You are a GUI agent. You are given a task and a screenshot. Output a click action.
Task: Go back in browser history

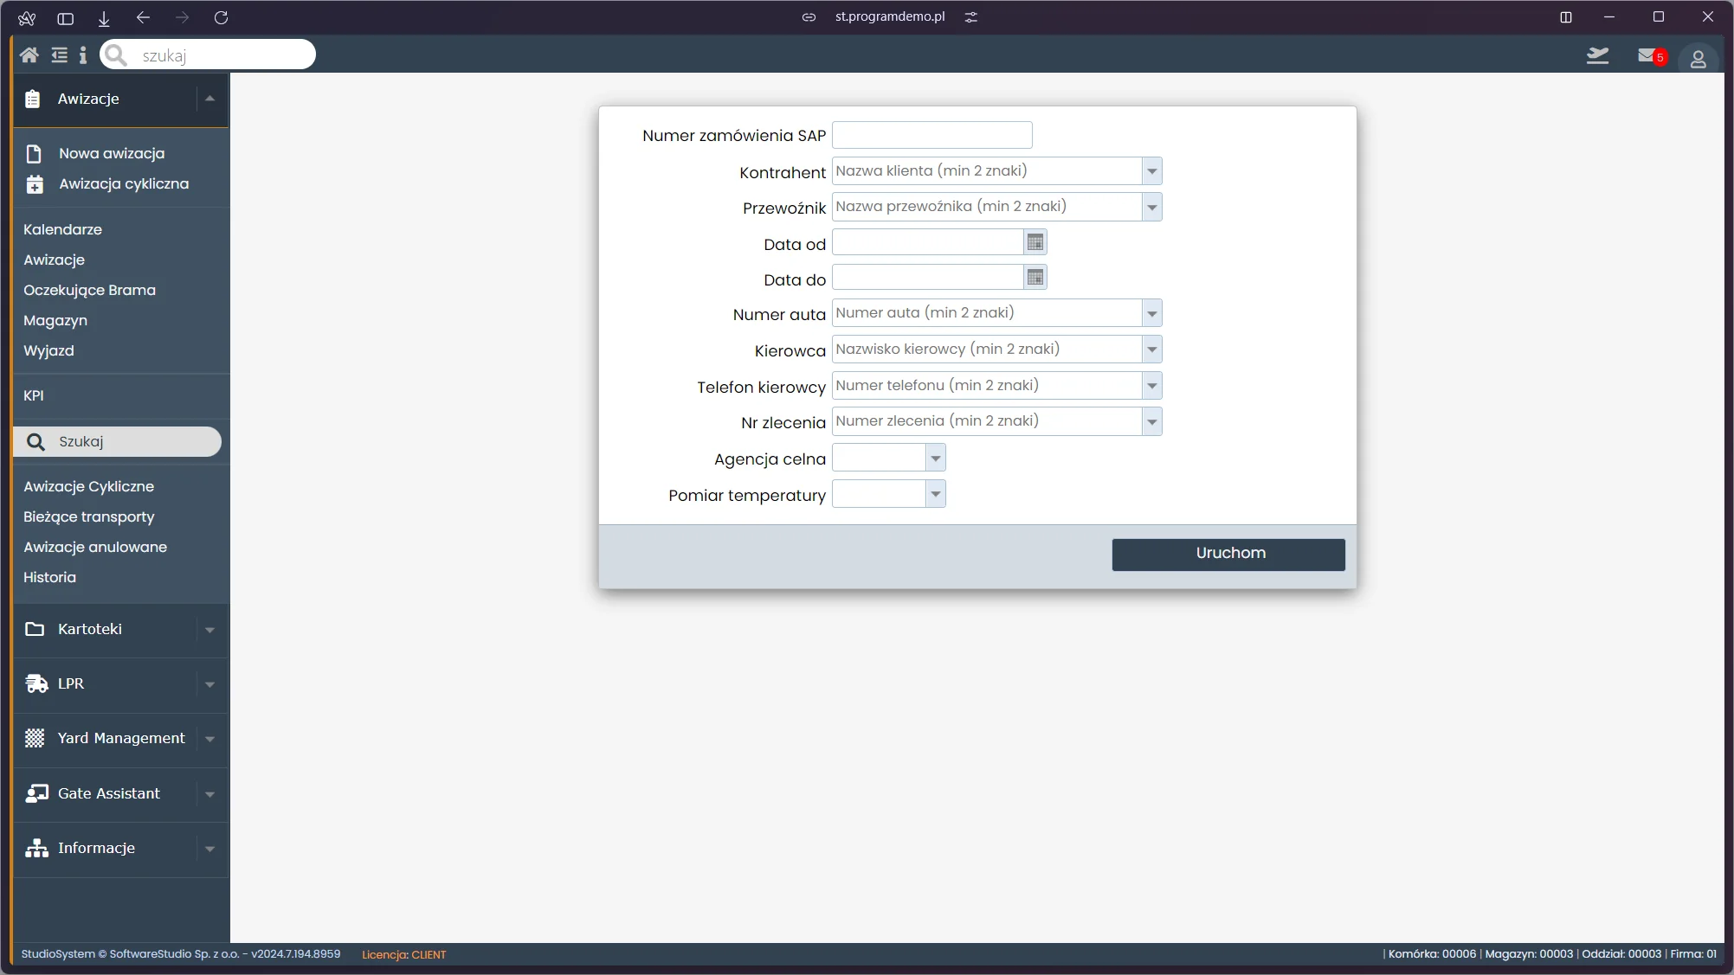(143, 17)
